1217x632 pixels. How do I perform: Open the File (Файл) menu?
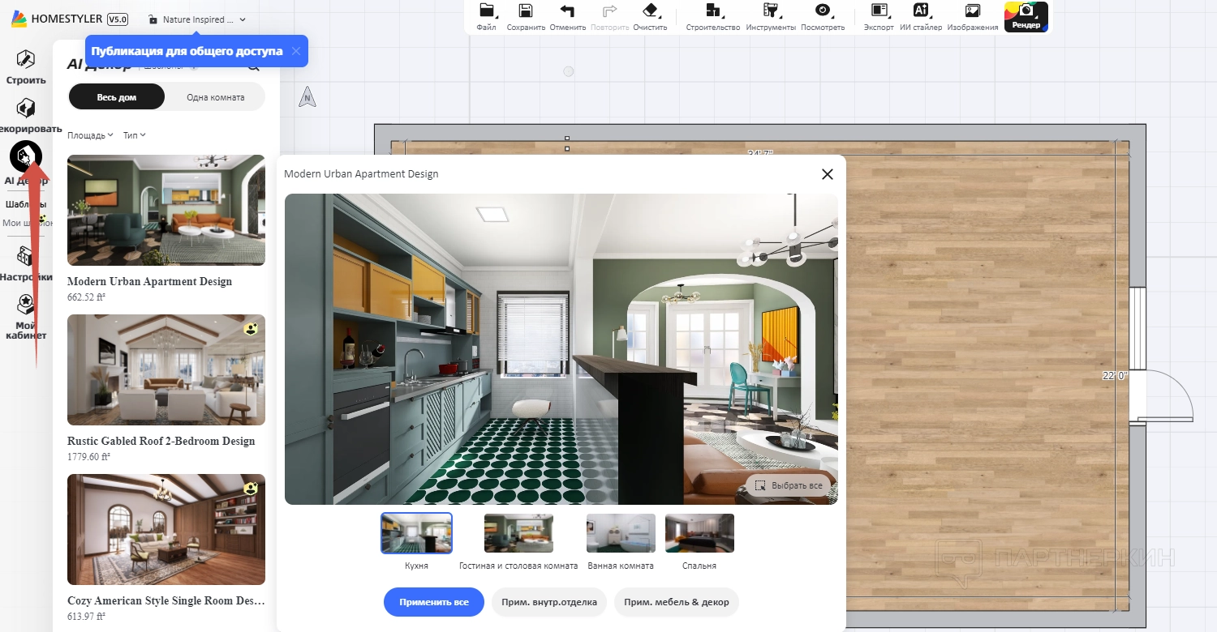pos(486,11)
